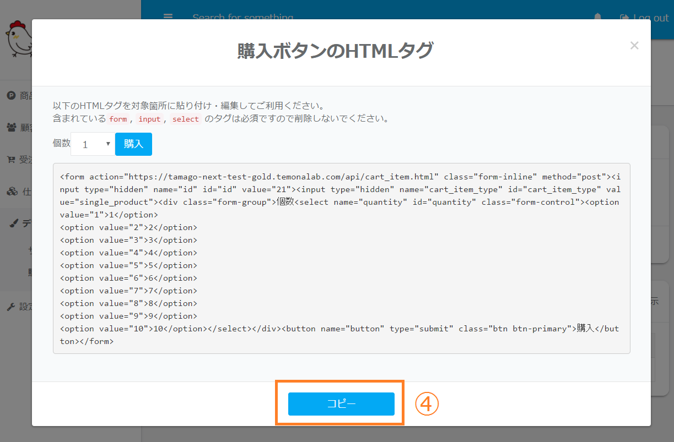This screenshot has width=674, height=442.
Task: Click the blue コピー button
Action: [x=341, y=404]
